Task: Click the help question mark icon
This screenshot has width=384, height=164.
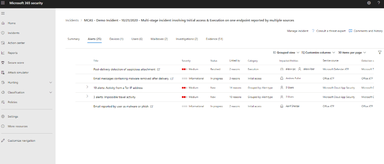Action: pos(379,3)
